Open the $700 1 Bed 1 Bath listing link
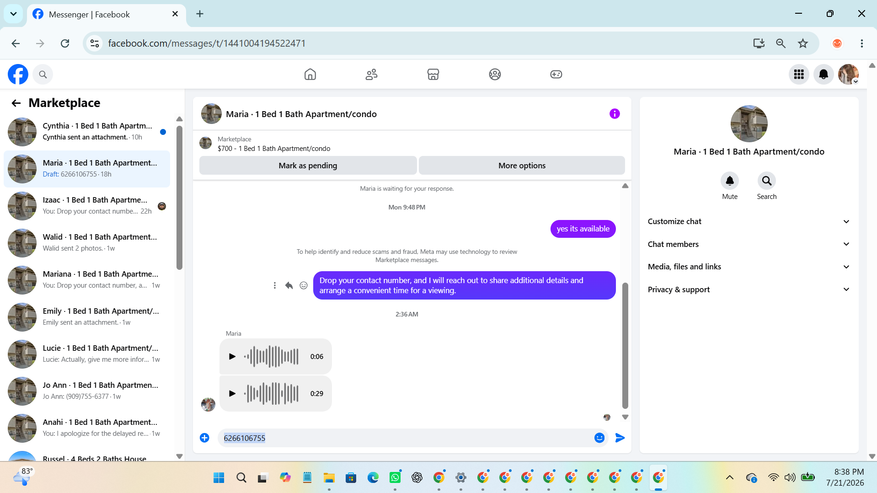This screenshot has height=493, width=877. coord(274,149)
